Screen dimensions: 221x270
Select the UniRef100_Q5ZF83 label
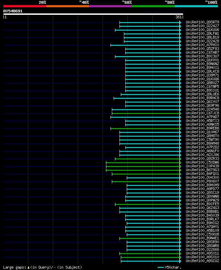202,49
